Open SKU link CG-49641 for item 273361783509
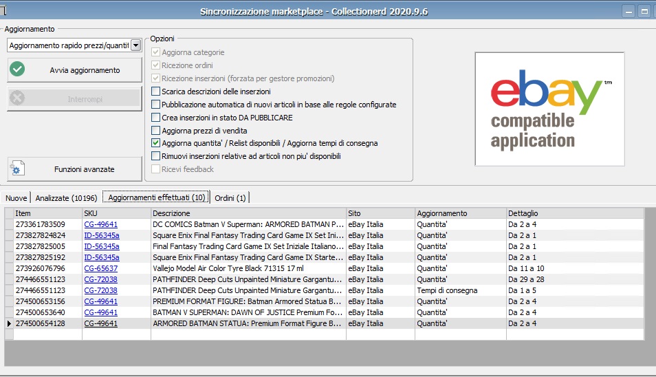Image resolution: width=656 pixels, height=377 pixels. tap(101, 224)
